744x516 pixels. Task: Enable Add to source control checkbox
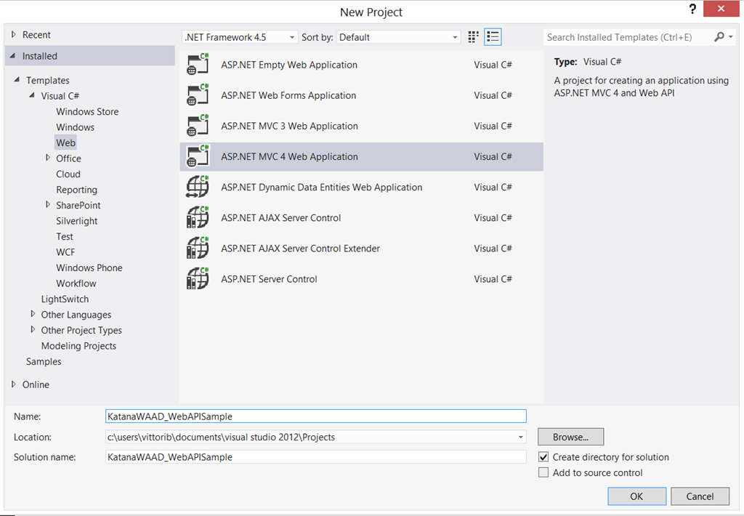[543, 473]
